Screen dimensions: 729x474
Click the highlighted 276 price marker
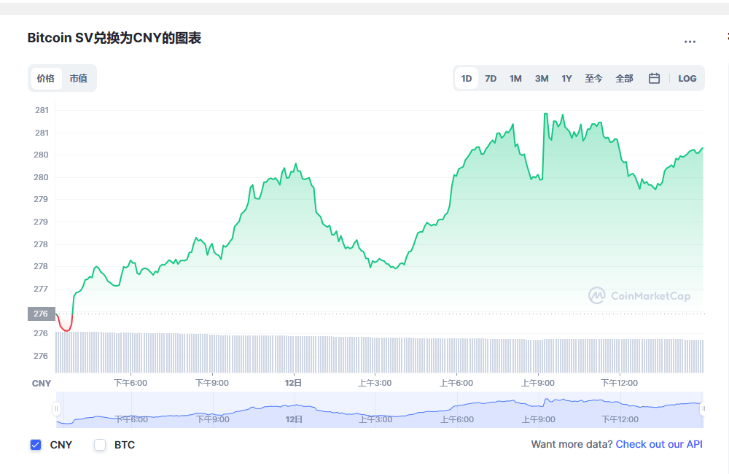42,314
